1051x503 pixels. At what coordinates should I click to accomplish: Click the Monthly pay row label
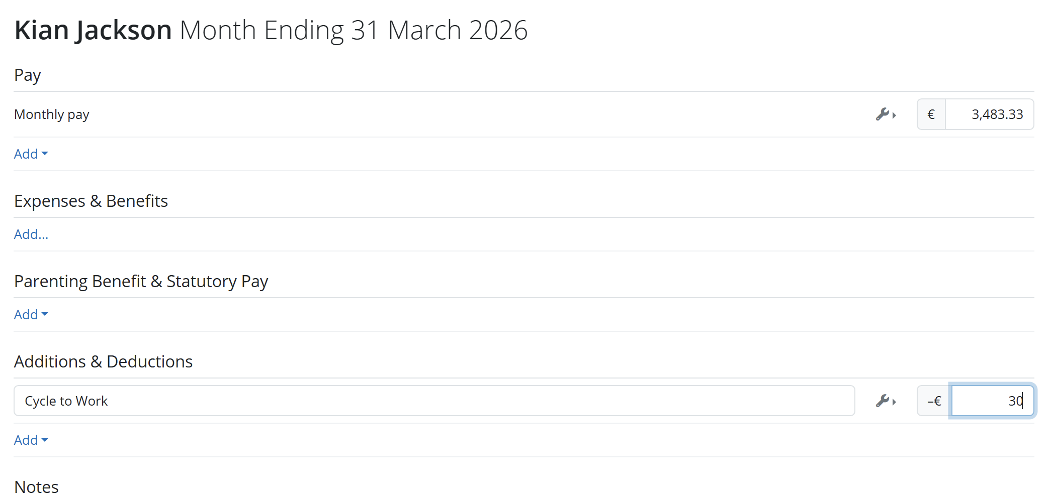click(52, 114)
